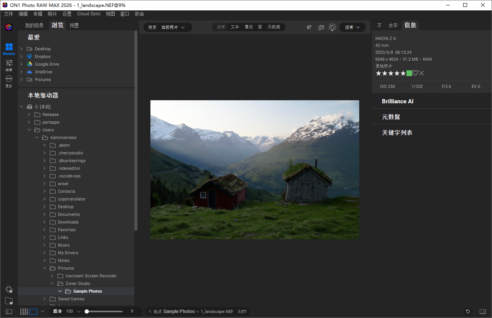Collapse the Sample Photos folder
Screen dimensions: 492x318
click(60, 291)
